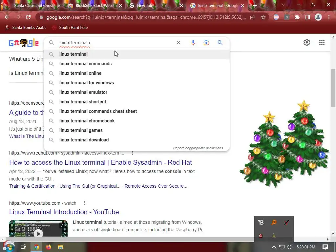Open Linux Terminal Introduction YouTube result
This screenshot has height=252, width=336.
click(x=64, y=212)
